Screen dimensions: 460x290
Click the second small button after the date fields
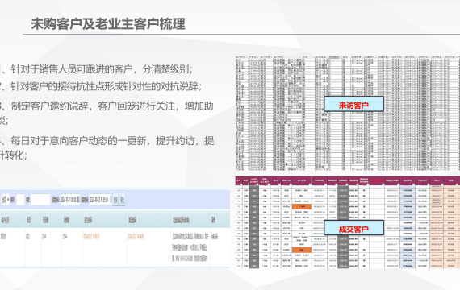(x=122, y=200)
